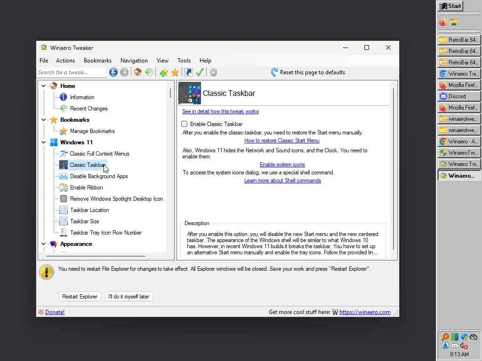Click the Search for a tweak field
Viewport: 482px width, 361px height.
pyautogui.click(x=72, y=72)
